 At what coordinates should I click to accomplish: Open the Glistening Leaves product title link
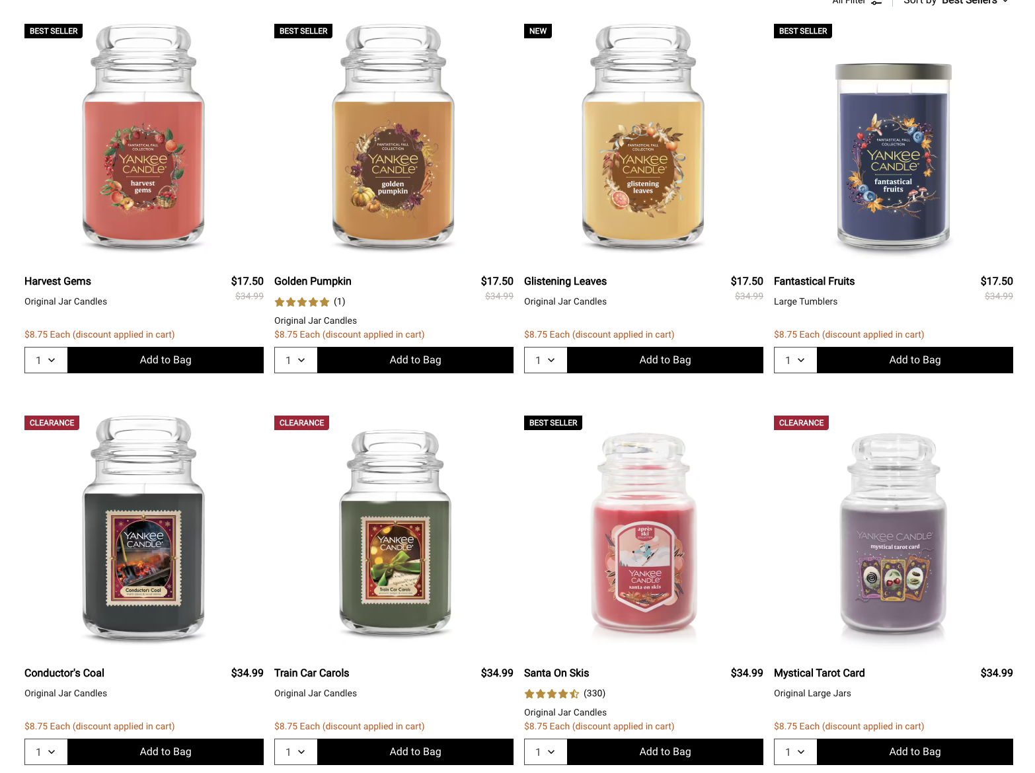pyautogui.click(x=565, y=281)
